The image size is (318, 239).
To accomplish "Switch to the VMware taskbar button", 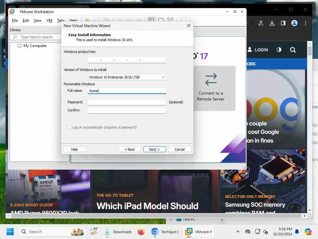I will [198, 232].
